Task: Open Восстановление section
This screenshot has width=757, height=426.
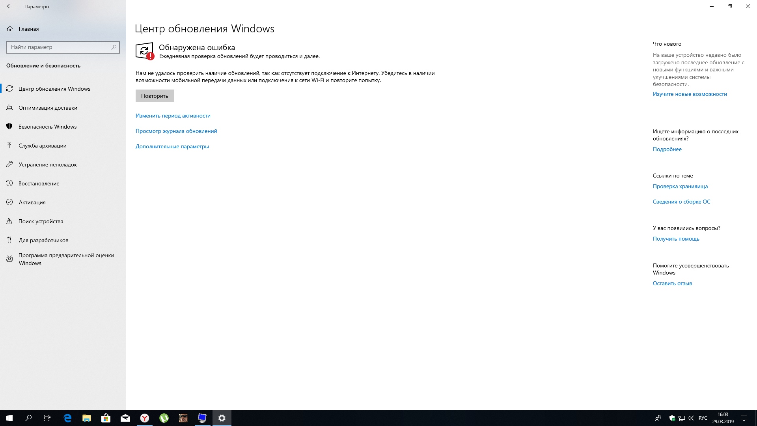Action: click(x=63, y=183)
